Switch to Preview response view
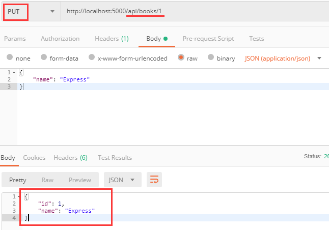This screenshot has width=329, height=230. click(80, 180)
